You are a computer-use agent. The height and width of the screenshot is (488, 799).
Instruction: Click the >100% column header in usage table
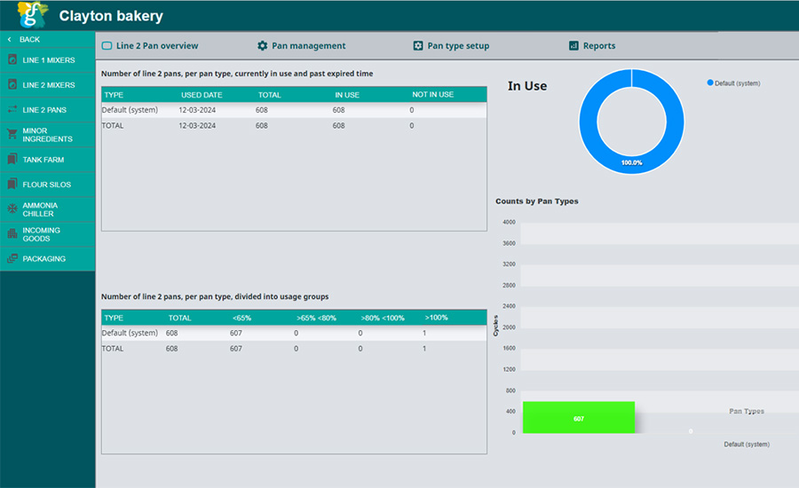436,317
